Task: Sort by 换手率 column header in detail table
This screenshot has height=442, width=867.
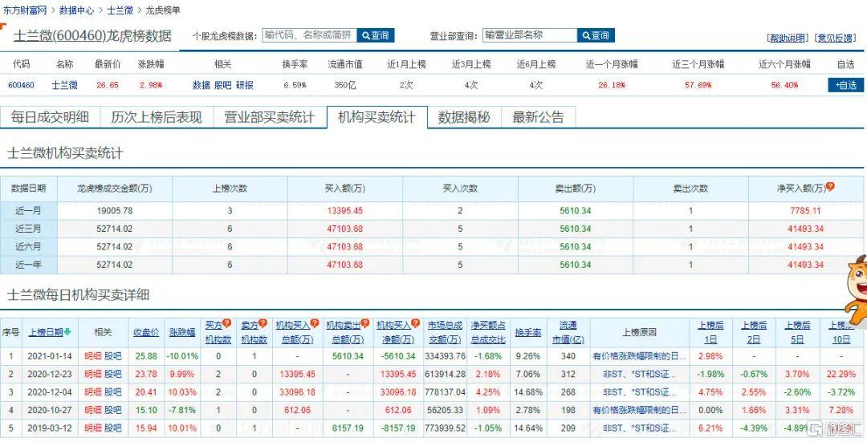Action: tap(527, 332)
